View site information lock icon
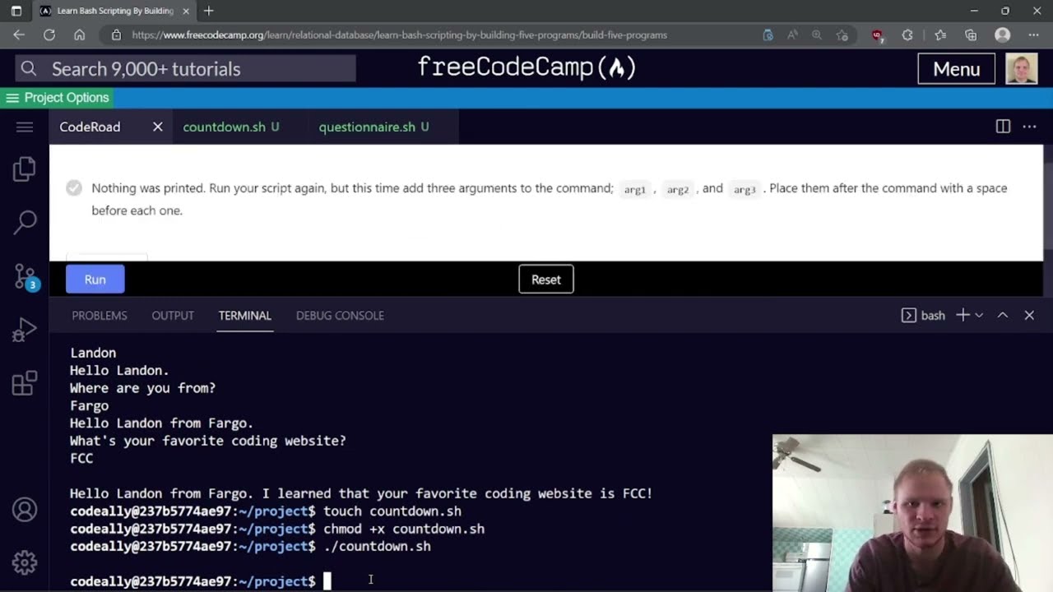The image size is (1053, 592). (x=116, y=35)
